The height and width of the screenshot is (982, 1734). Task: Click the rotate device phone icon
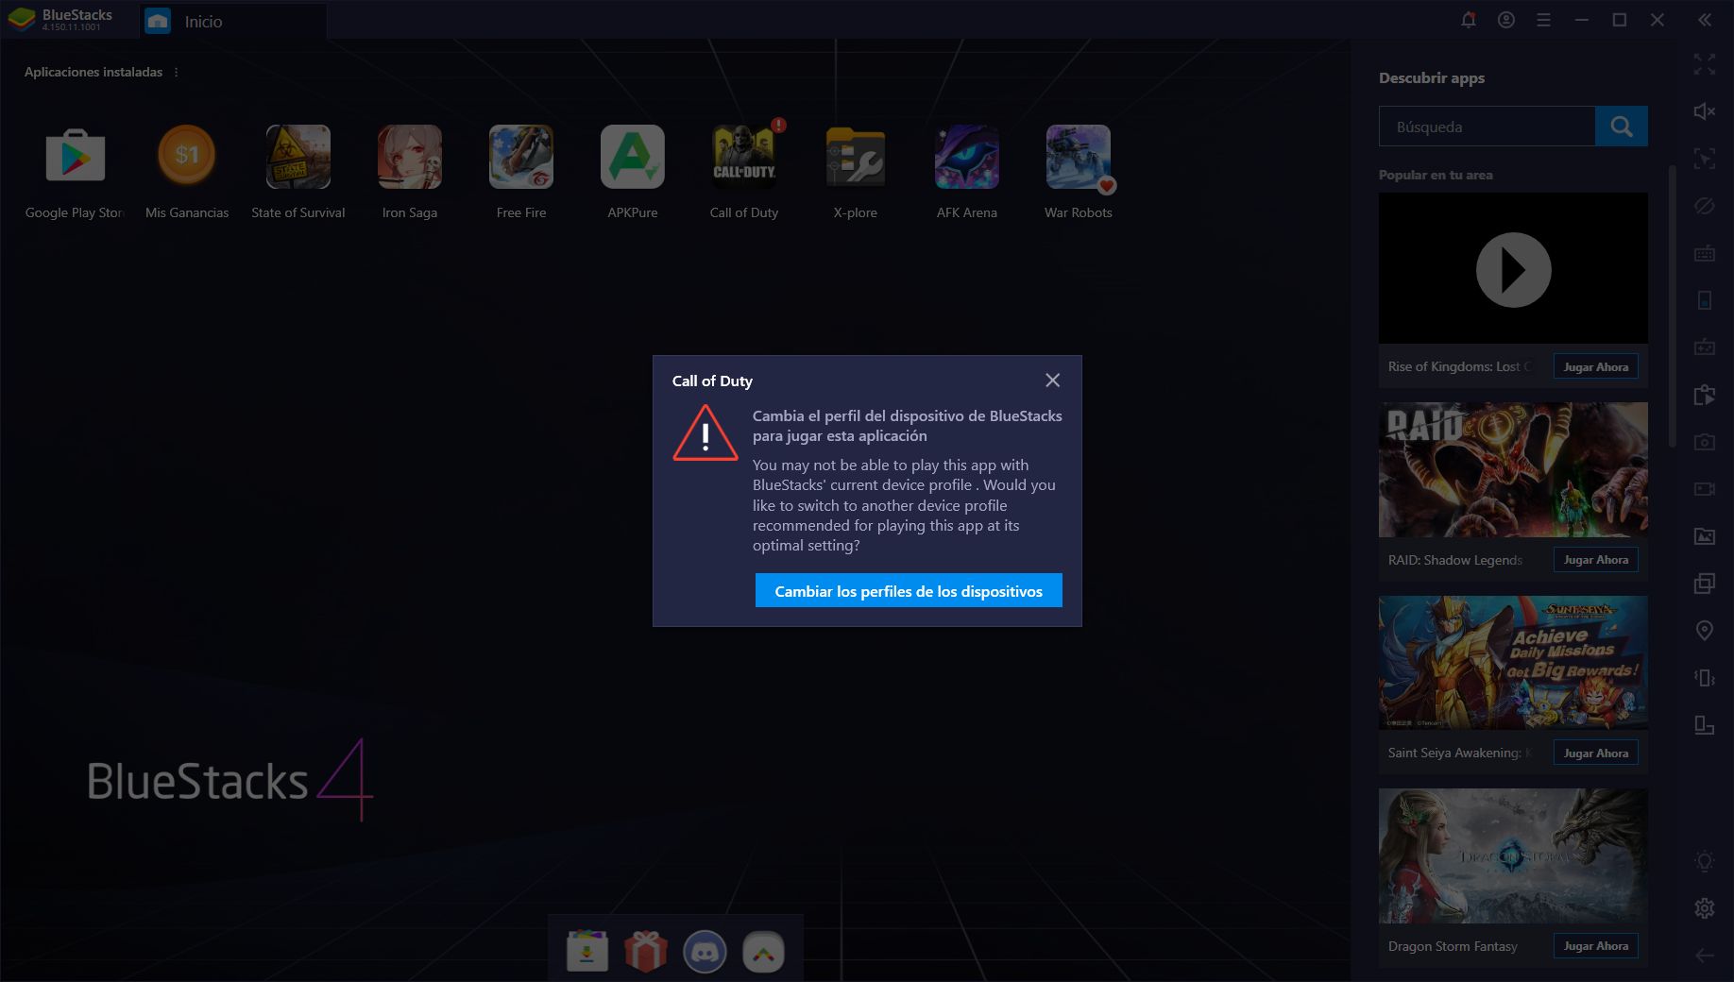[1705, 300]
